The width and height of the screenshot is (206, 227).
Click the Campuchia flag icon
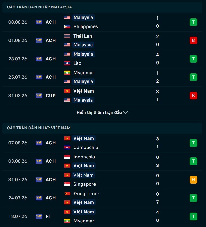67,147
